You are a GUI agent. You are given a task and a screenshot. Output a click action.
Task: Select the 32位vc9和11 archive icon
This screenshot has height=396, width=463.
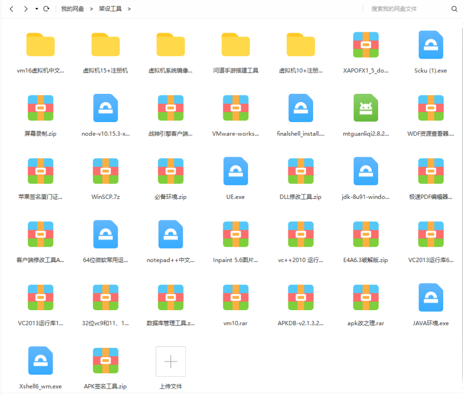click(105, 297)
